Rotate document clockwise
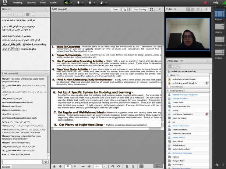226x169 pixels. [x=119, y=166]
